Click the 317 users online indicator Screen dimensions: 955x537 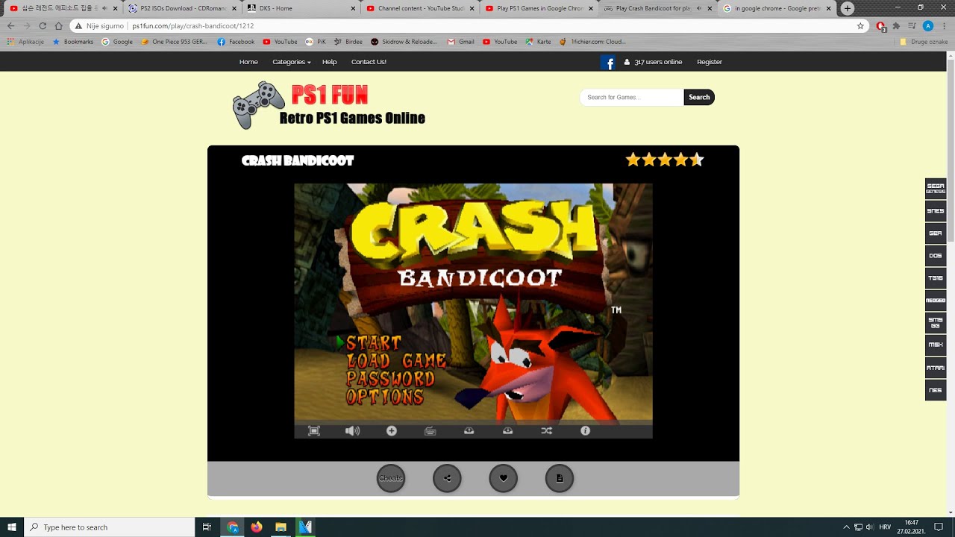653,62
